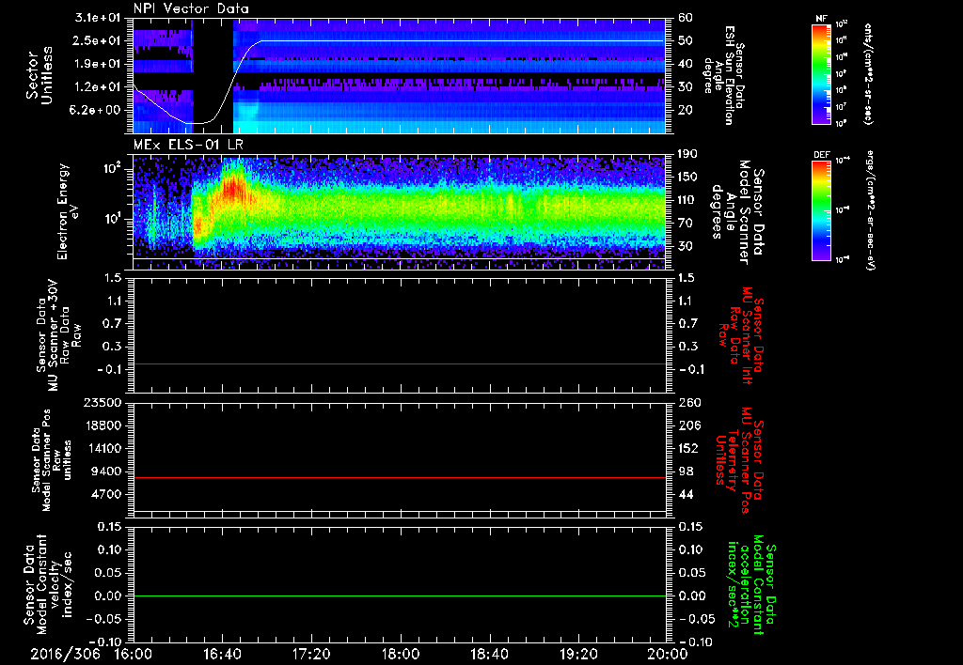Screen dimensions: 963x665
Task: Click the 50 degree sun elevation tick
Action: click(x=686, y=40)
